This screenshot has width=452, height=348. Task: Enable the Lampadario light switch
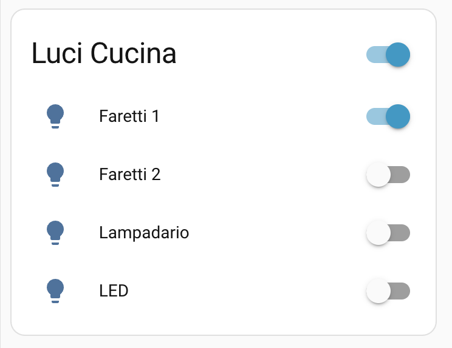pos(388,233)
